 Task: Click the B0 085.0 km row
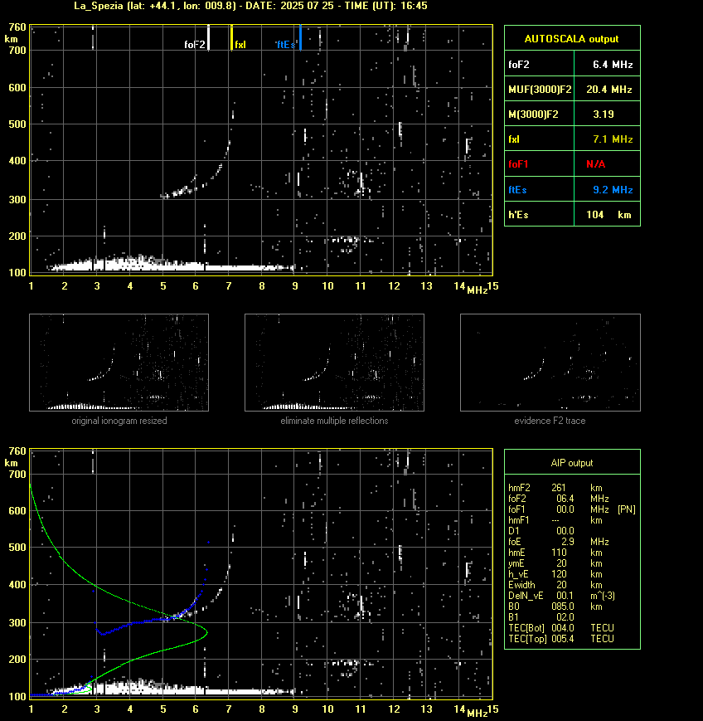click(555, 606)
